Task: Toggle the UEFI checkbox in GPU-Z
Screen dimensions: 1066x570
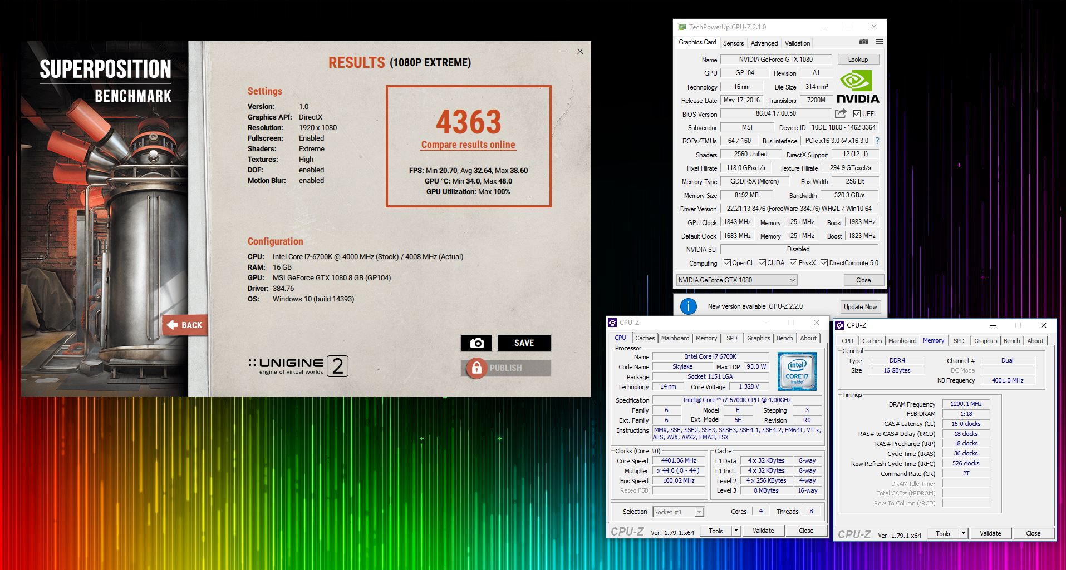Action: click(857, 113)
